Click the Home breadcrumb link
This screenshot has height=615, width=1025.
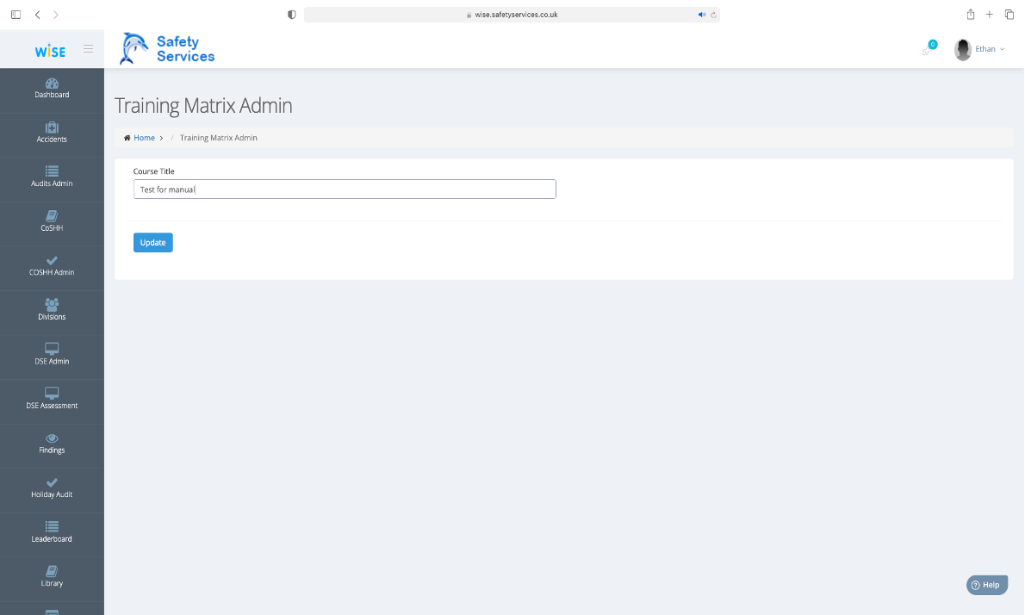pyautogui.click(x=145, y=138)
